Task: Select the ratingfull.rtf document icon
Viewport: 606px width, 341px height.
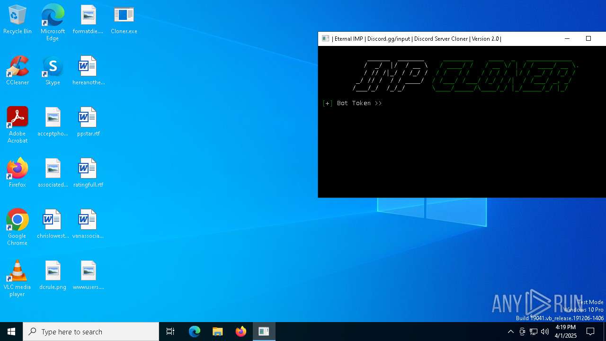Action: [88, 173]
